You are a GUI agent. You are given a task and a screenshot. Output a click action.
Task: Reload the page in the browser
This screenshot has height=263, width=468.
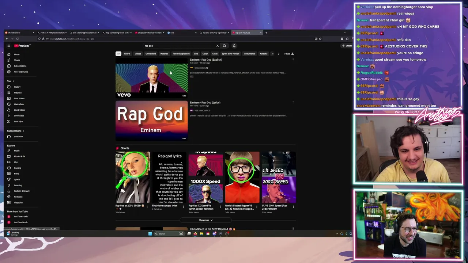17,39
